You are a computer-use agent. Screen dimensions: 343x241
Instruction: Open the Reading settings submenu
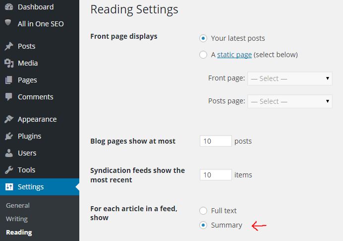coord(19,232)
